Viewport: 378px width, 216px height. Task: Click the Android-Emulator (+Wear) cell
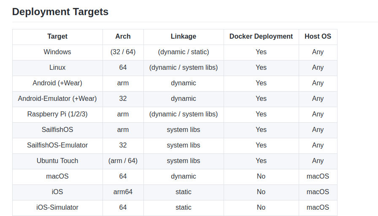click(x=57, y=99)
